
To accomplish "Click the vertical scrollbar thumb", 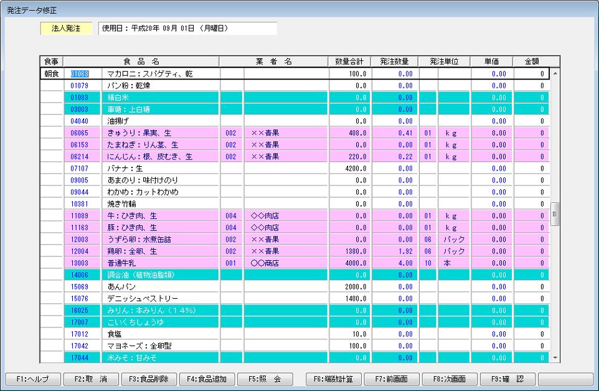I will (555, 214).
